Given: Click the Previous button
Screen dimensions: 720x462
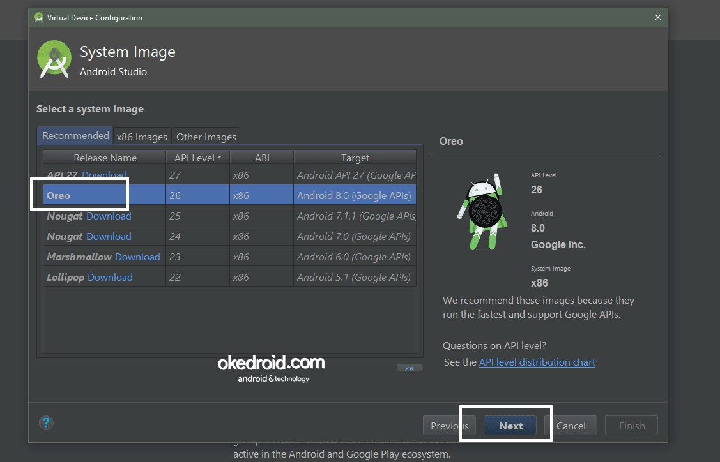Looking at the screenshot, I should tap(449, 426).
